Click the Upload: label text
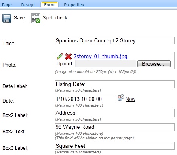This screenshot has height=155, width=177. pyautogui.click(x=65, y=64)
